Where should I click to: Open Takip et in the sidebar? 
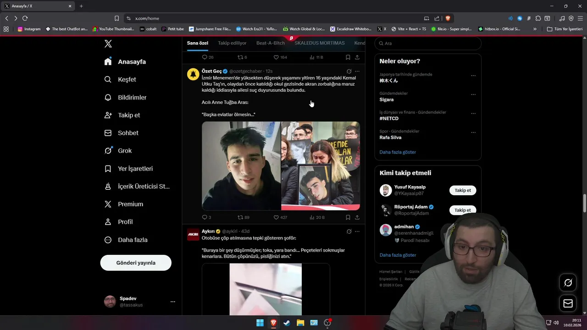pyautogui.click(x=122, y=115)
